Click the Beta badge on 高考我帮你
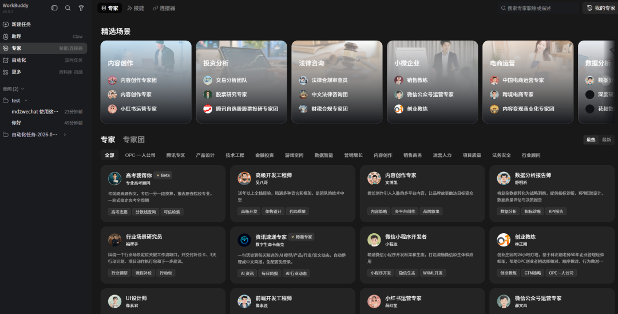This screenshot has width=618, height=314. (x=163, y=175)
